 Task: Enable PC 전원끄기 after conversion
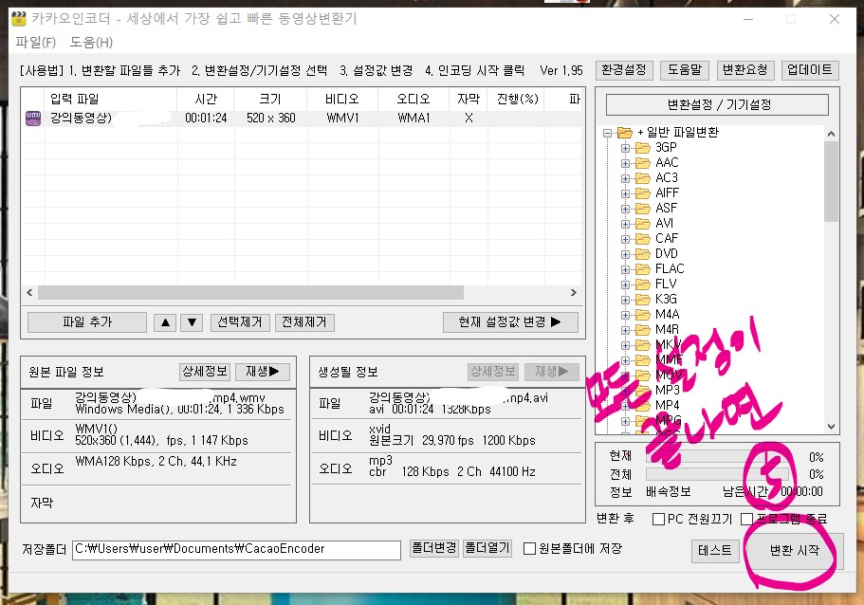coord(658,519)
